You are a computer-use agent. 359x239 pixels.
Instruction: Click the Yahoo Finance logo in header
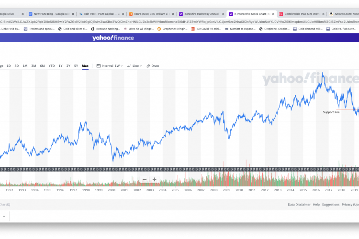[113, 38]
